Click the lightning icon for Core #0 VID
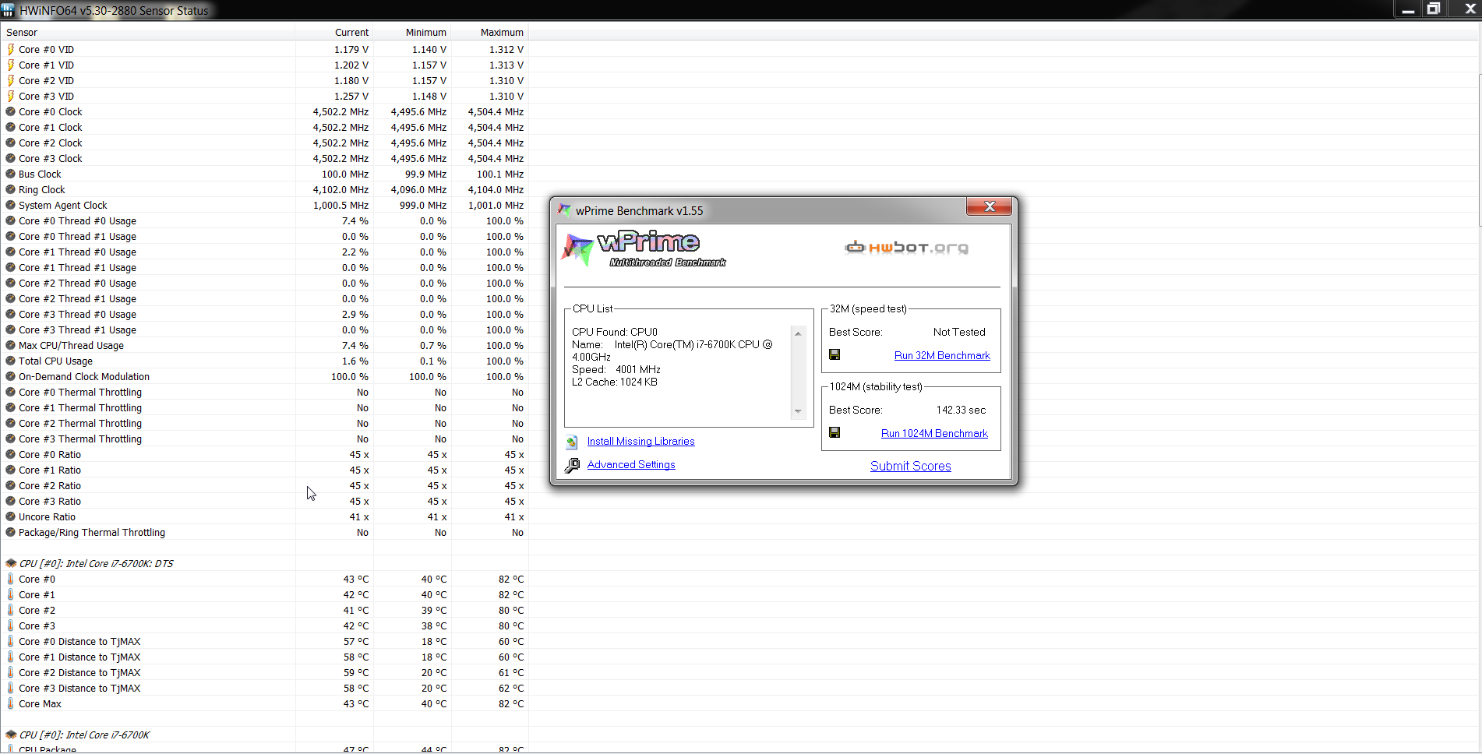This screenshot has height=754, width=1482. point(11,49)
